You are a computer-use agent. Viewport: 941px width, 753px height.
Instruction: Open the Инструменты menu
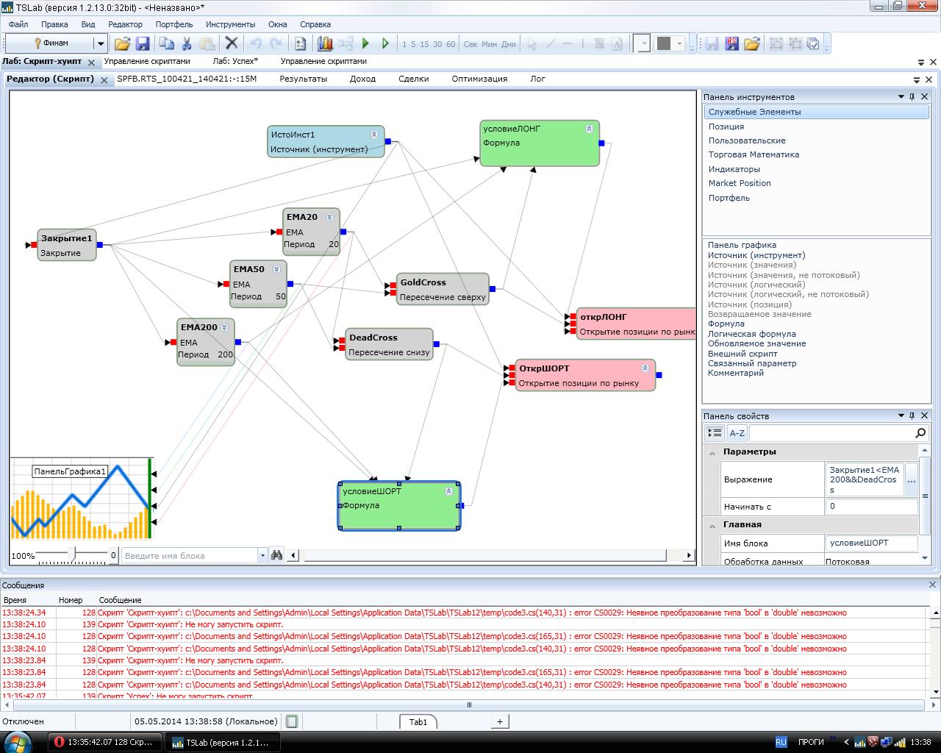tap(230, 24)
